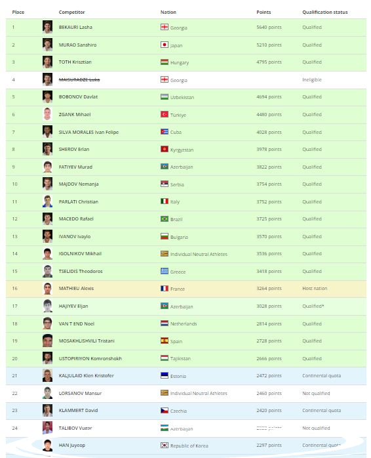The width and height of the screenshot is (371, 458).
Task: Click the Japan flag icon
Action: pyautogui.click(x=165, y=45)
